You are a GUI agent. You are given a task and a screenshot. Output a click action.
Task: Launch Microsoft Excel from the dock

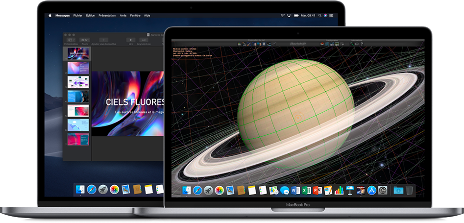pyautogui.click(x=306, y=190)
